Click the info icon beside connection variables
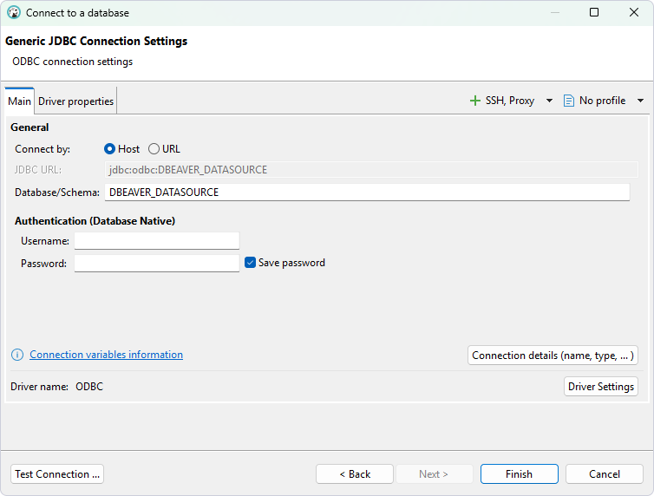Viewport: 654px width, 496px height. coord(17,355)
